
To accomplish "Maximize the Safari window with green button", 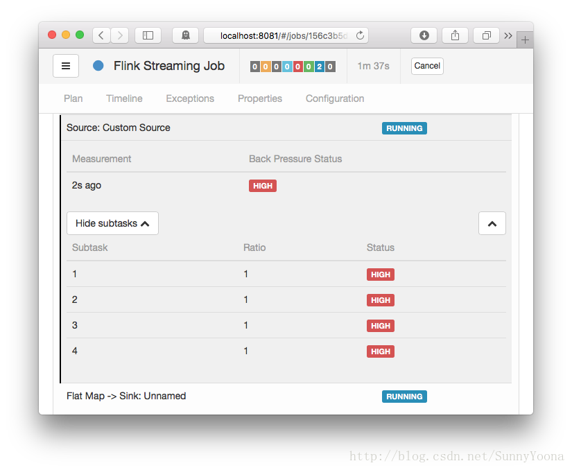I will [x=80, y=35].
